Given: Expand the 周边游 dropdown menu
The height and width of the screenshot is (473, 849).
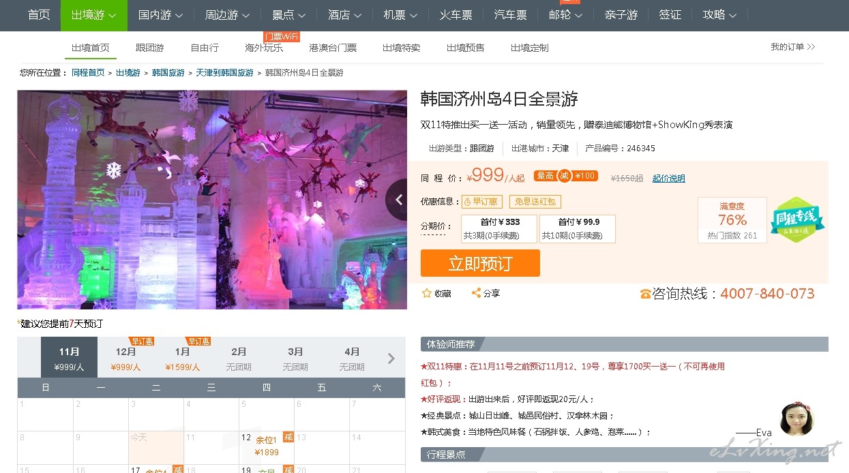Looking at the screenshot, I should coord(227,15).
